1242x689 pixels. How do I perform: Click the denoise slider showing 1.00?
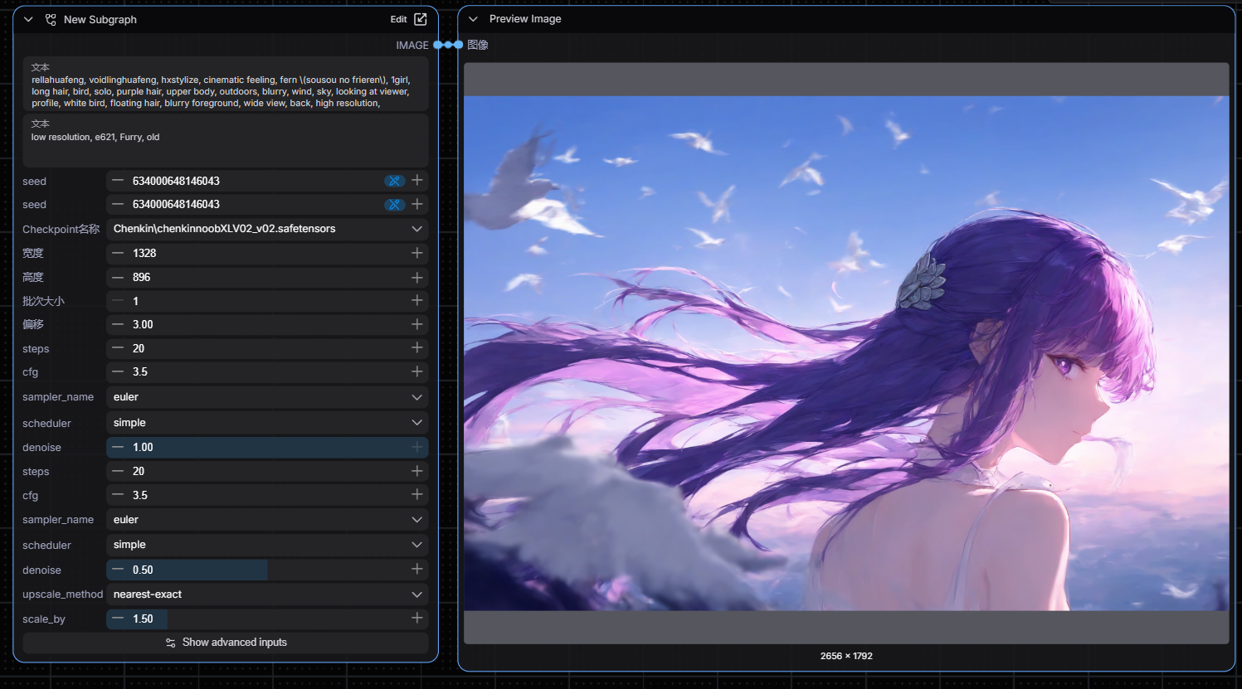coord(267,447)
